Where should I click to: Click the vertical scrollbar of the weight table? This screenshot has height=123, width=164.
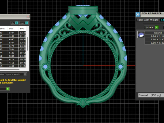(x=27, y=44)
